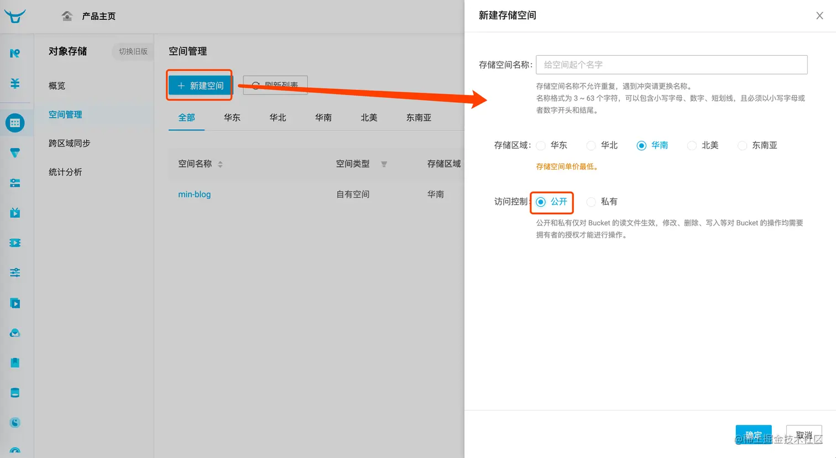Sort the list by 空间名称
This screenshot has width=836, height=458.
(x=220, y=164)
